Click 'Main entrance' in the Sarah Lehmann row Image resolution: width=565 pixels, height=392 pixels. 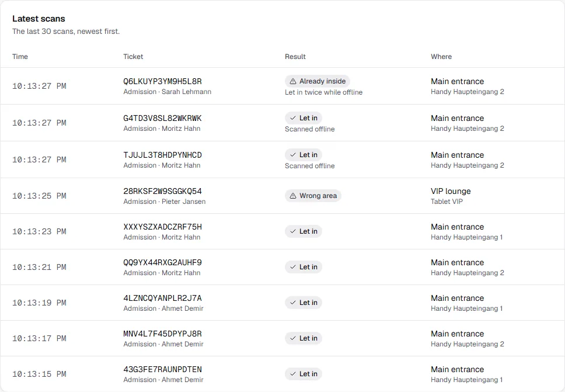point(457,82)
